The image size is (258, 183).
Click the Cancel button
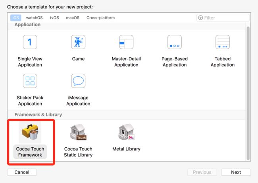tap(22, 172)
